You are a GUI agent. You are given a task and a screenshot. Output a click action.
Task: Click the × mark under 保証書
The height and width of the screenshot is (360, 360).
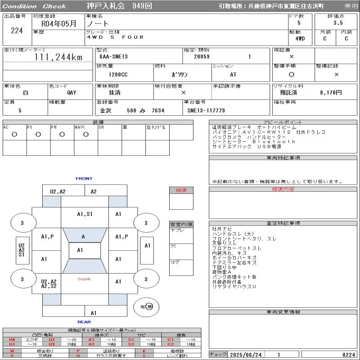coord(291,57)
